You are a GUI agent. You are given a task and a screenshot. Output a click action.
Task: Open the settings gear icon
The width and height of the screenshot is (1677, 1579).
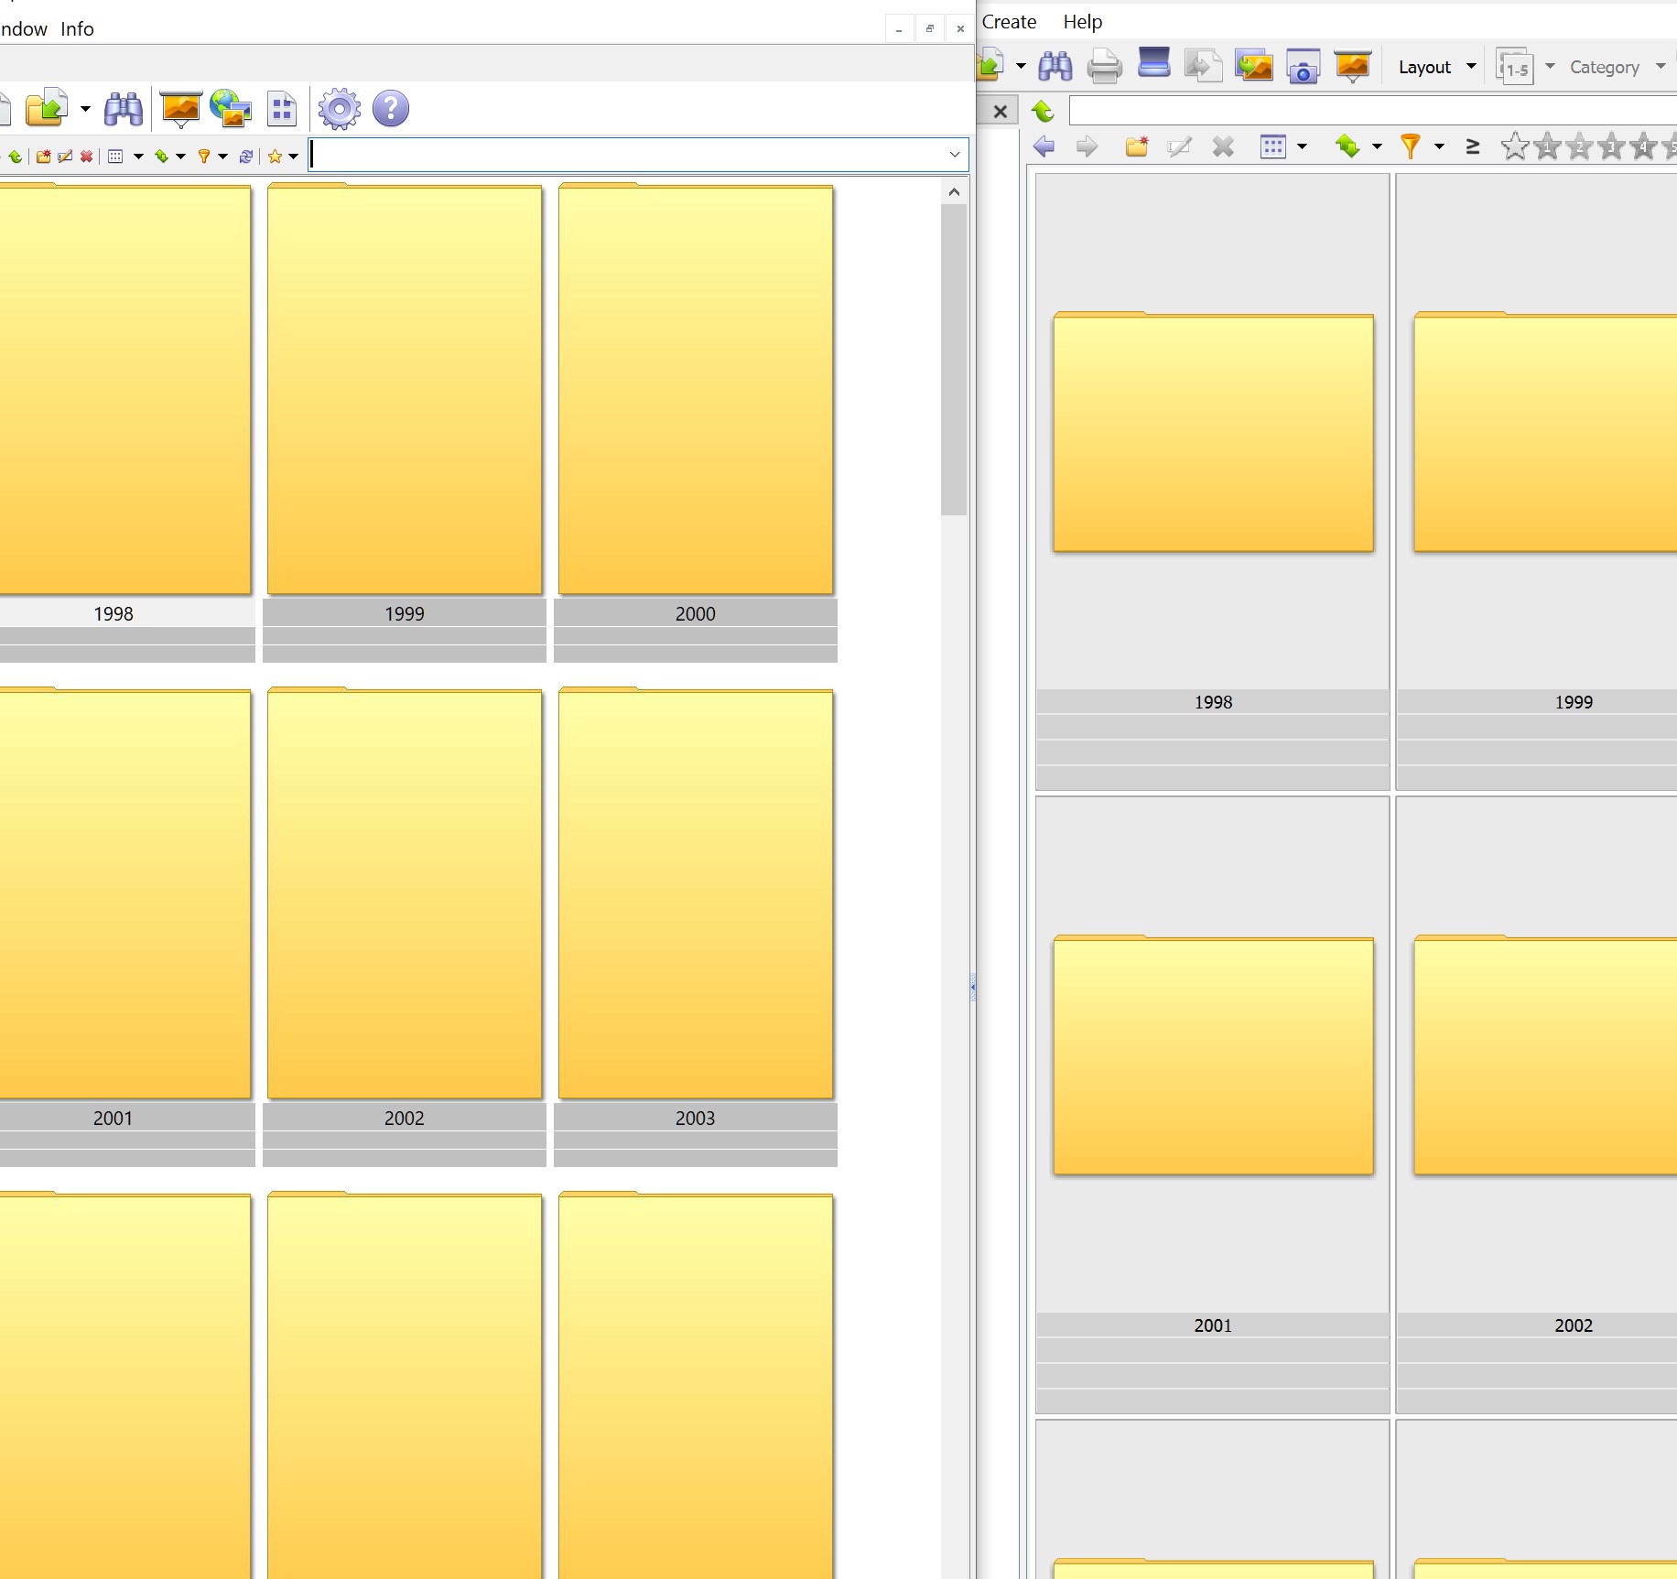click(x=340, y=109)
